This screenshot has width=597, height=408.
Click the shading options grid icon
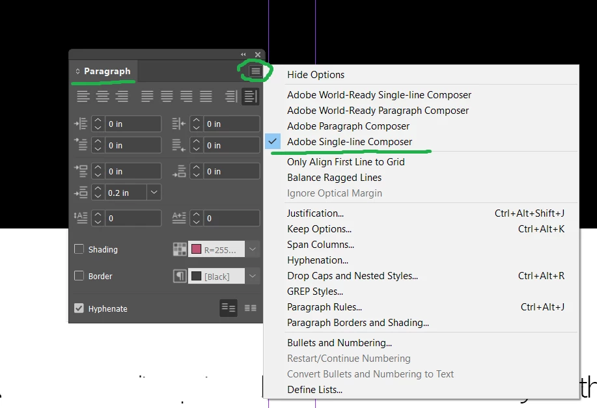[x=180, y=249]
